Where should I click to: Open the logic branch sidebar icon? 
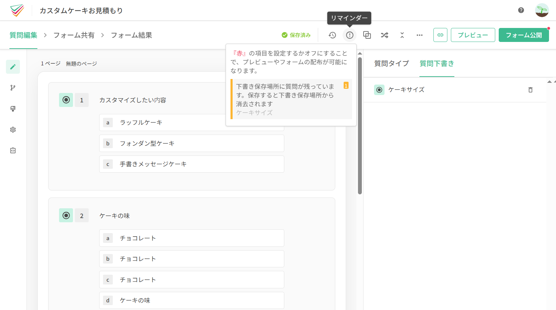(x=13, y=88)
